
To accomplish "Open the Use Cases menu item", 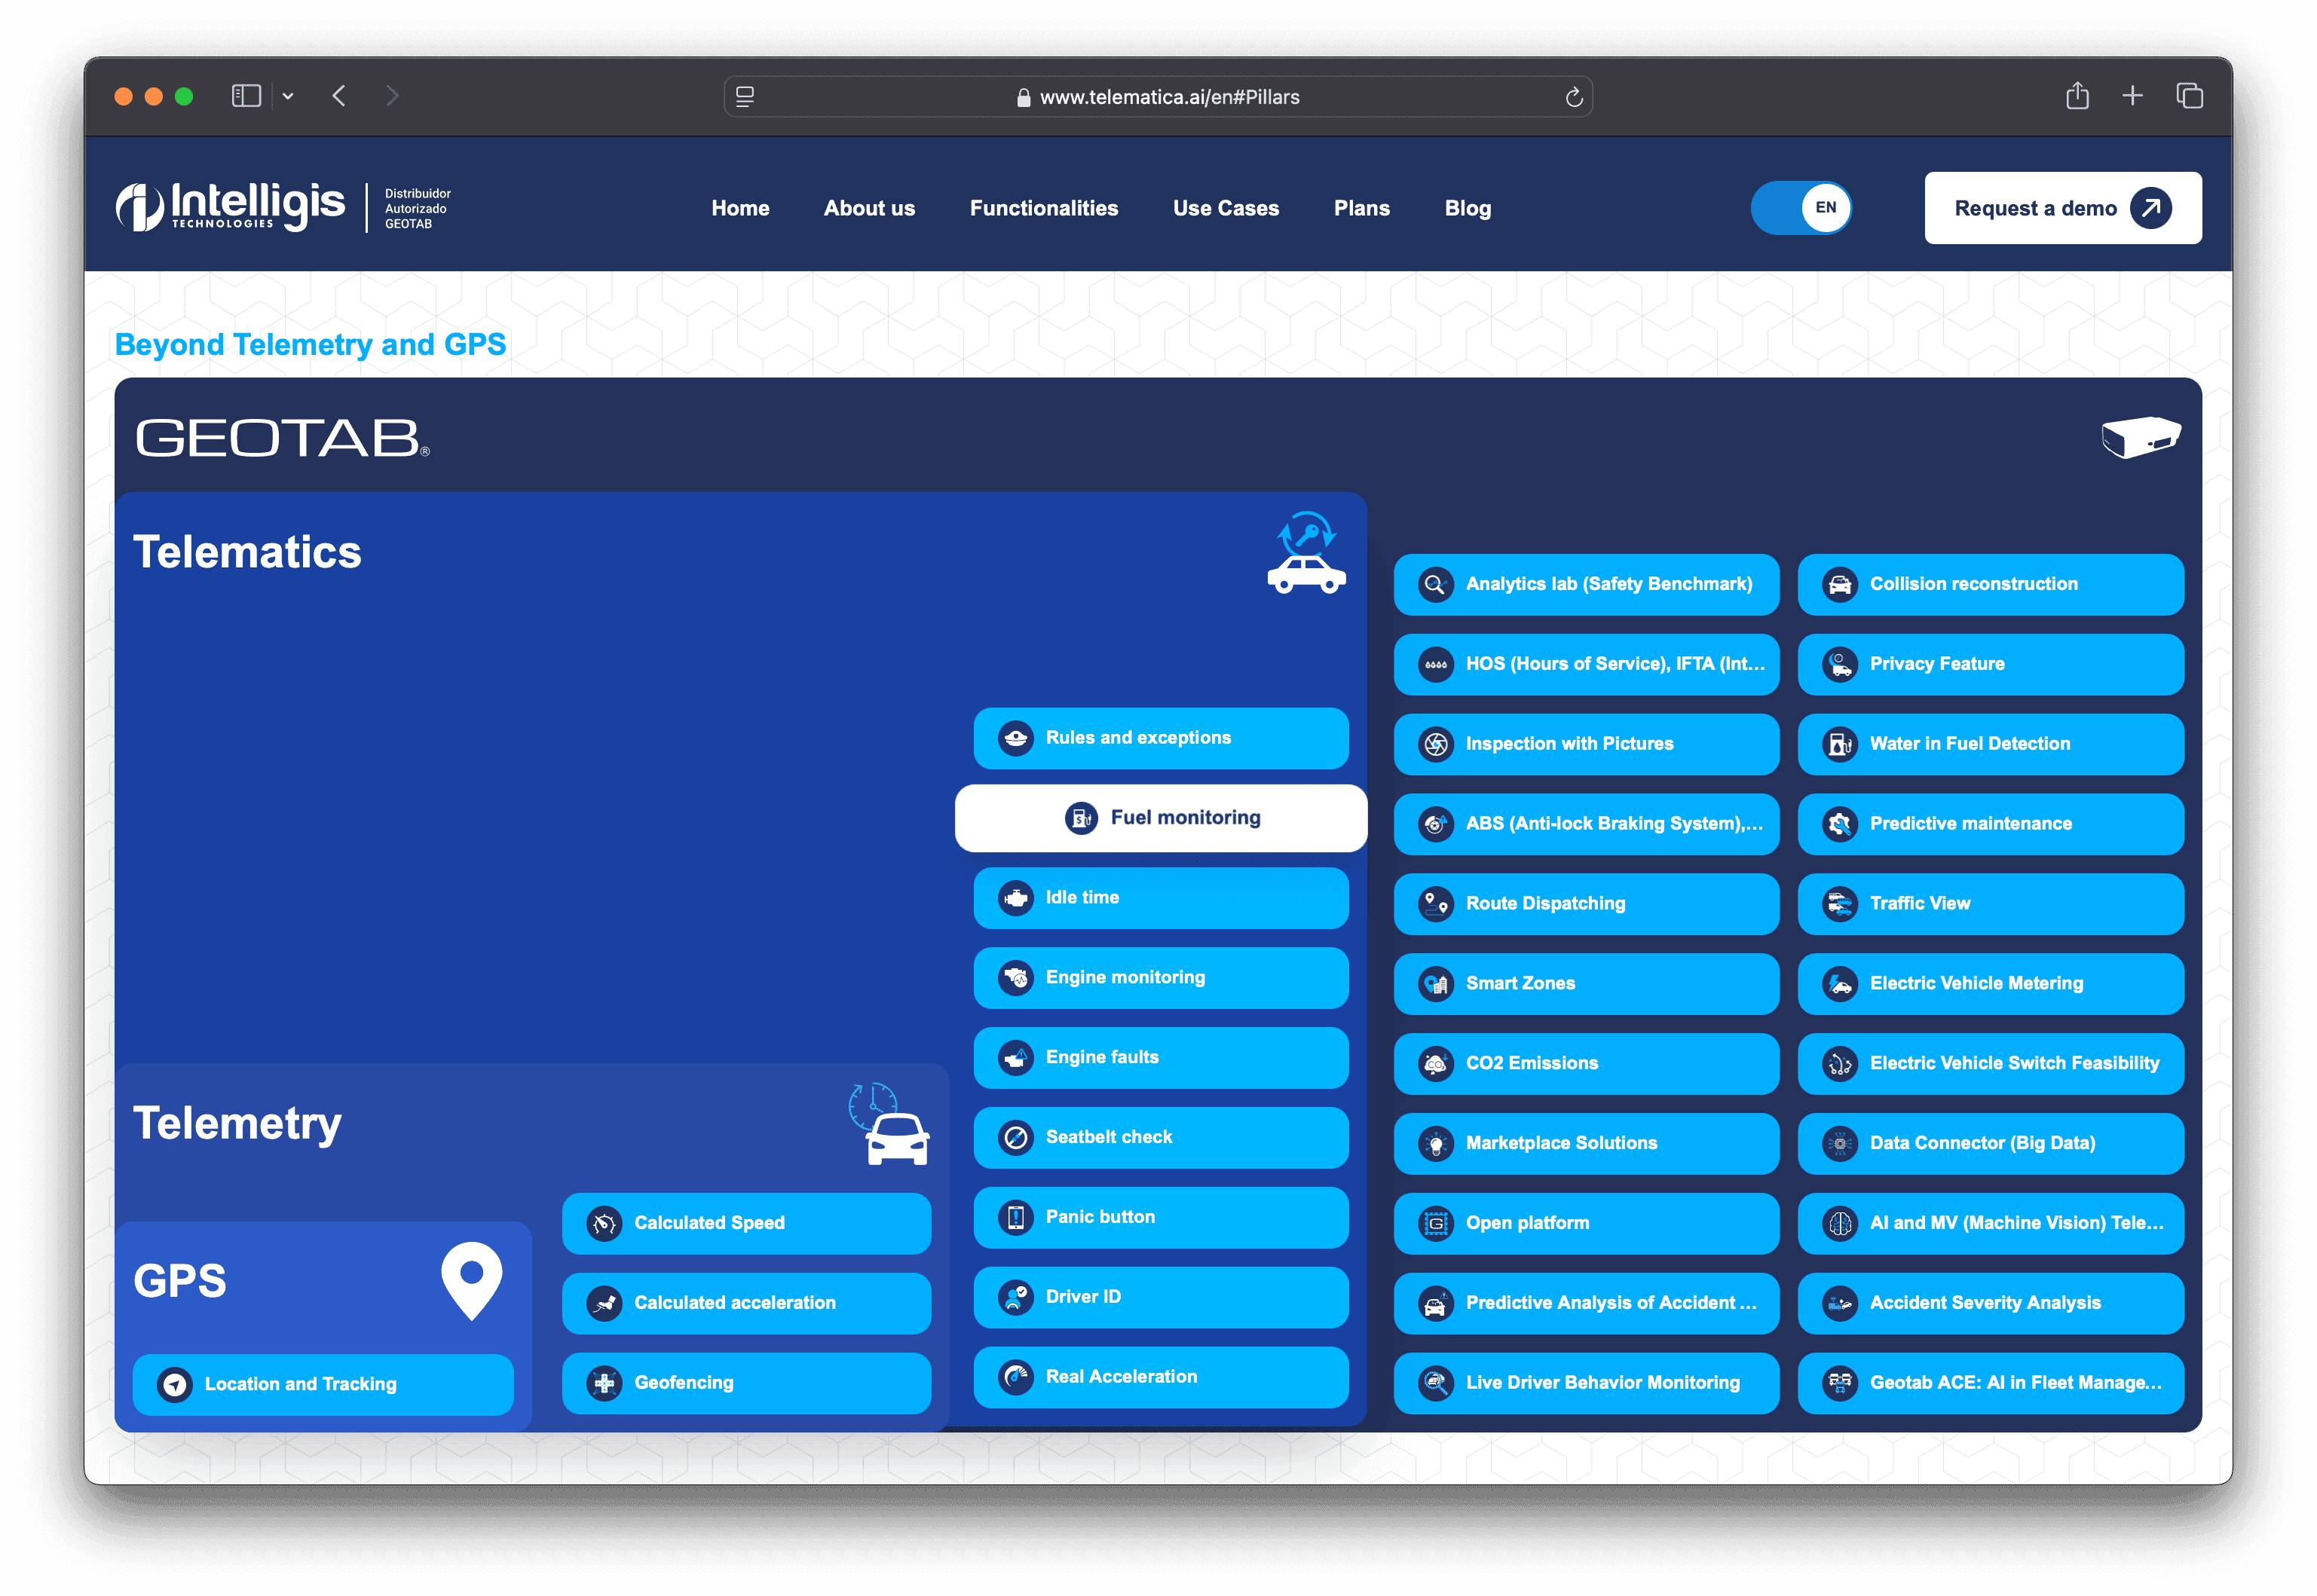I will point(1226,208).
